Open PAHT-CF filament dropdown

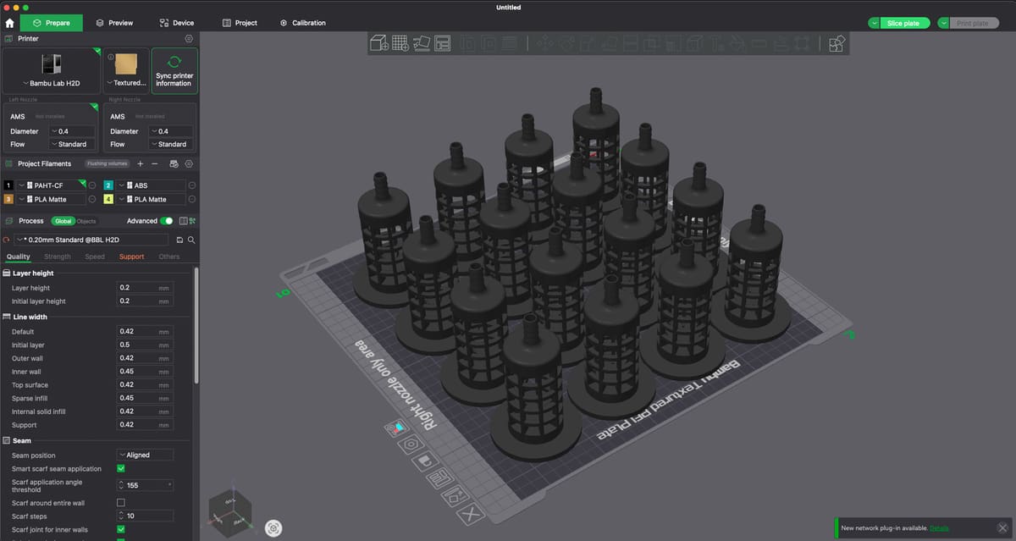pyautogui.click(x=52, y=185)
